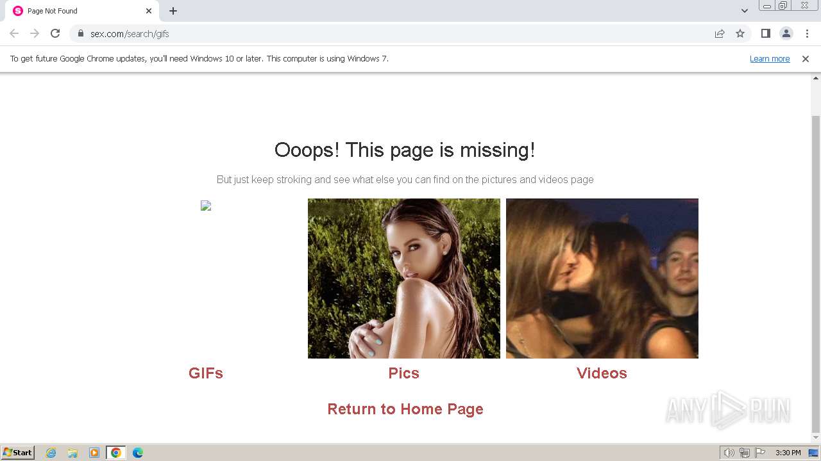
Task: Click the broken GIFs image placeholder
Action: click(206, 206)
